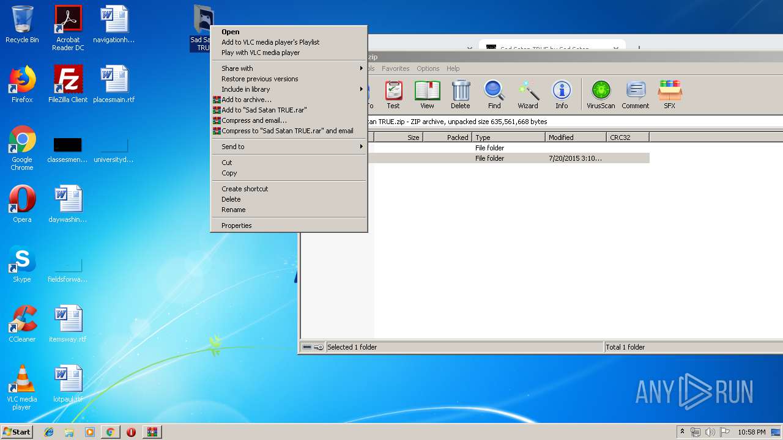Viewport: 783px width, 440px height.
Task: Select Google Chrome desktop shortcut
Action: [x=22, y=148]
